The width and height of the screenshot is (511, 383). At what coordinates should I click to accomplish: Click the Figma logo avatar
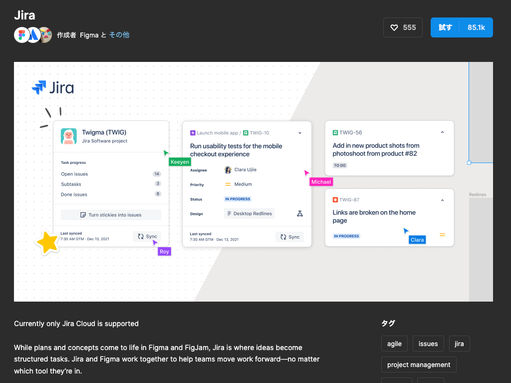[22, 35]
